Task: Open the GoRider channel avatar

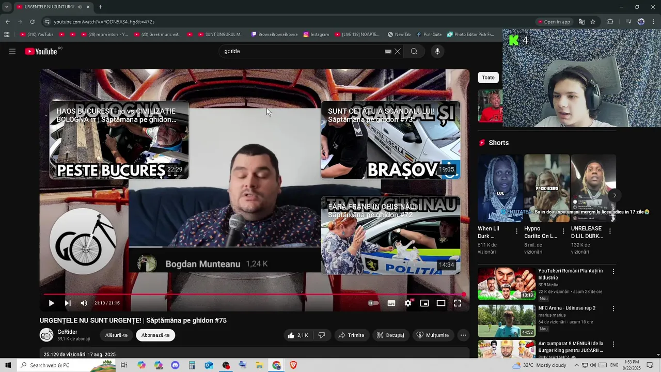Action: click(46, 335)
